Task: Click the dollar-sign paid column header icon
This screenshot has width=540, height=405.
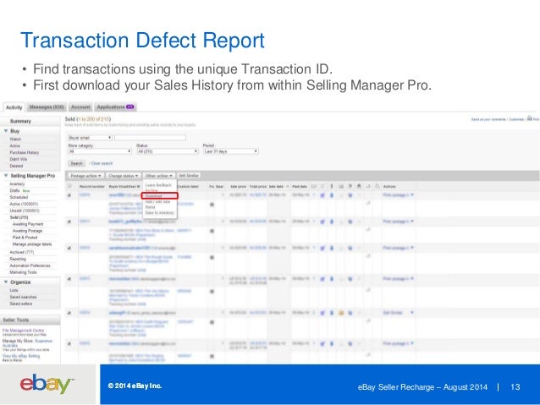Action: pos(332,186)
